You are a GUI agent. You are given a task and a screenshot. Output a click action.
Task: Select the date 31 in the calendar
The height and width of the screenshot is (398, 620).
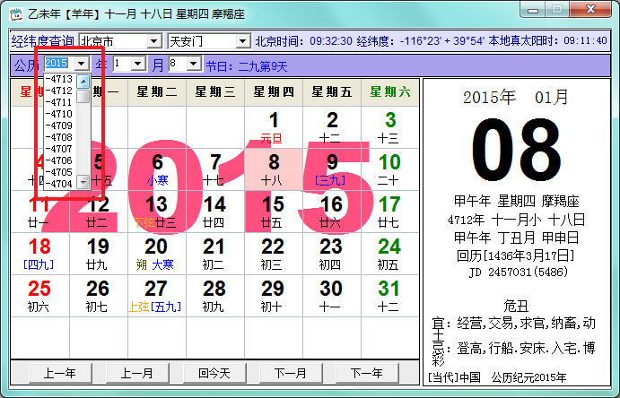[x=390, y=296]
